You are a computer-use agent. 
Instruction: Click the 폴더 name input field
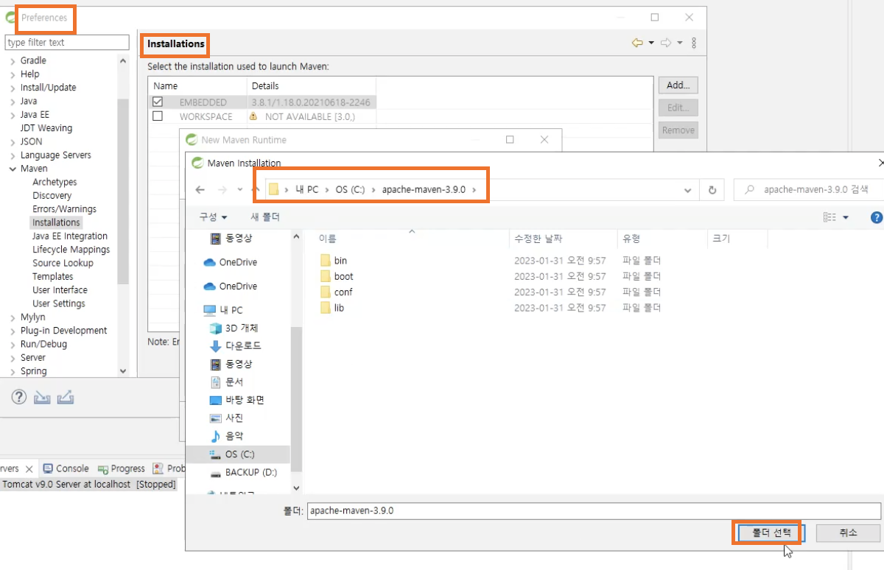point(593,510)
